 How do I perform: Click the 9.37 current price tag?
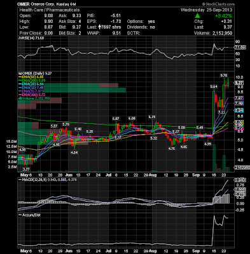(239, 83)
